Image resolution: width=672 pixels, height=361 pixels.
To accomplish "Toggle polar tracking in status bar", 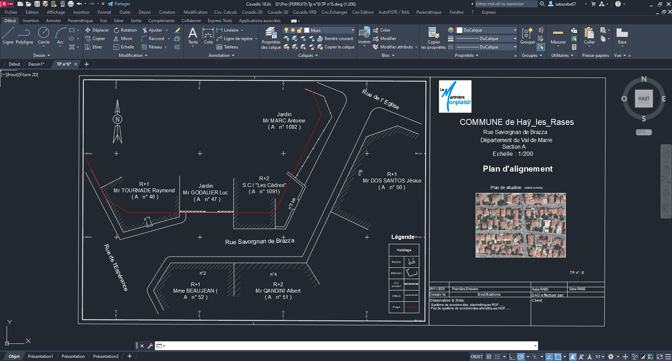I will click(521, 357).
